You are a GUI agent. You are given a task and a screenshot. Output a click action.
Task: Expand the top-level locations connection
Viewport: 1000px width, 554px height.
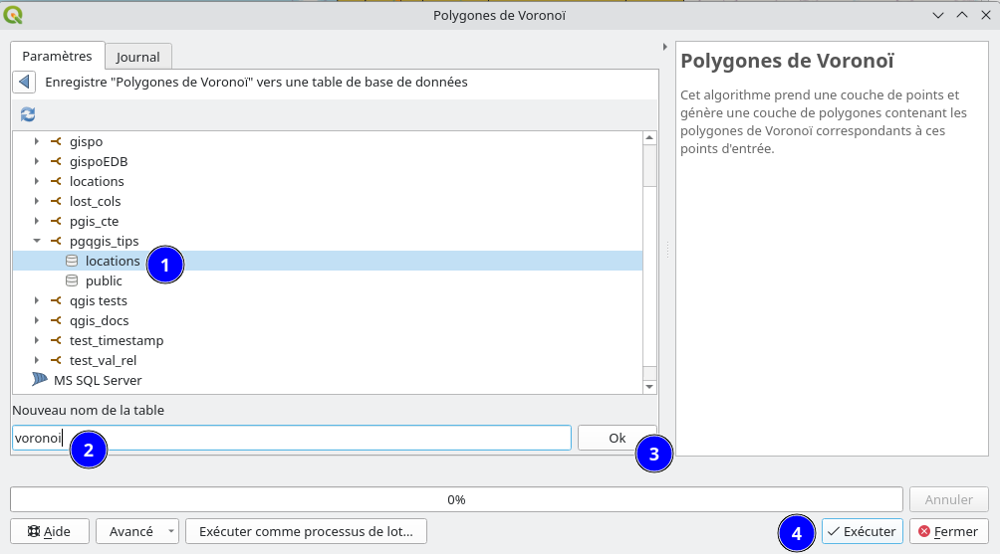click(36, 181)
